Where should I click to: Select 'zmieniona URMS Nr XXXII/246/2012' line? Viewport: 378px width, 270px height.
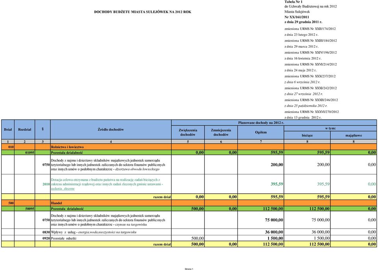311,100
